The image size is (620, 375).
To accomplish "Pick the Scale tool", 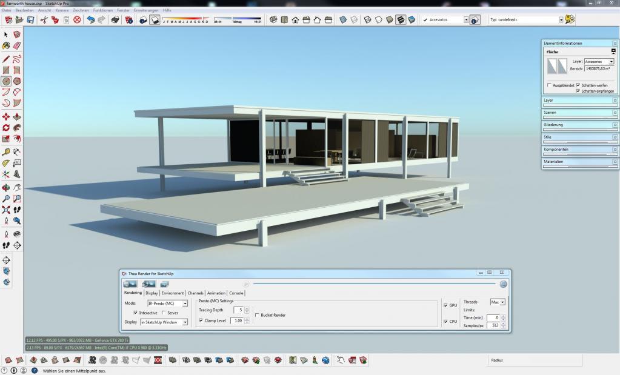I will click(6, 139).
